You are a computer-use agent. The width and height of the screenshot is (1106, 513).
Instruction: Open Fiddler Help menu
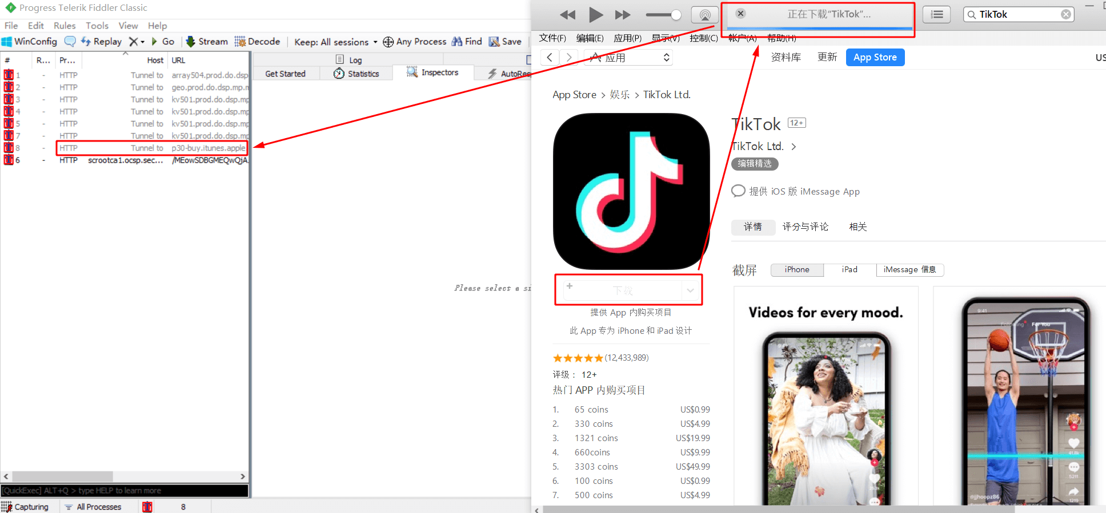pos(157,26)
